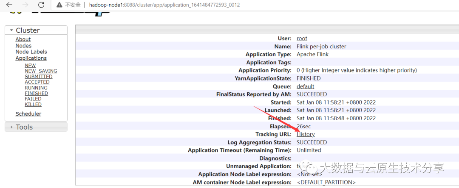
Task: Filter applications by KILLED state
Action: click(33, 104)
